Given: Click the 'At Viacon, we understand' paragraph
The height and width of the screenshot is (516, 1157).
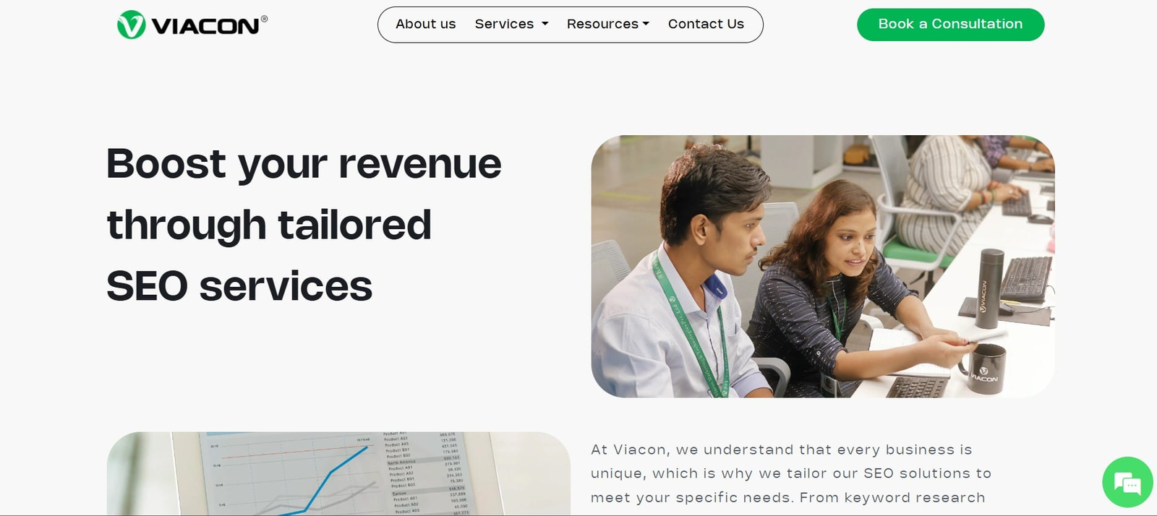Looking at the screenshot, I should click(791, 473).
